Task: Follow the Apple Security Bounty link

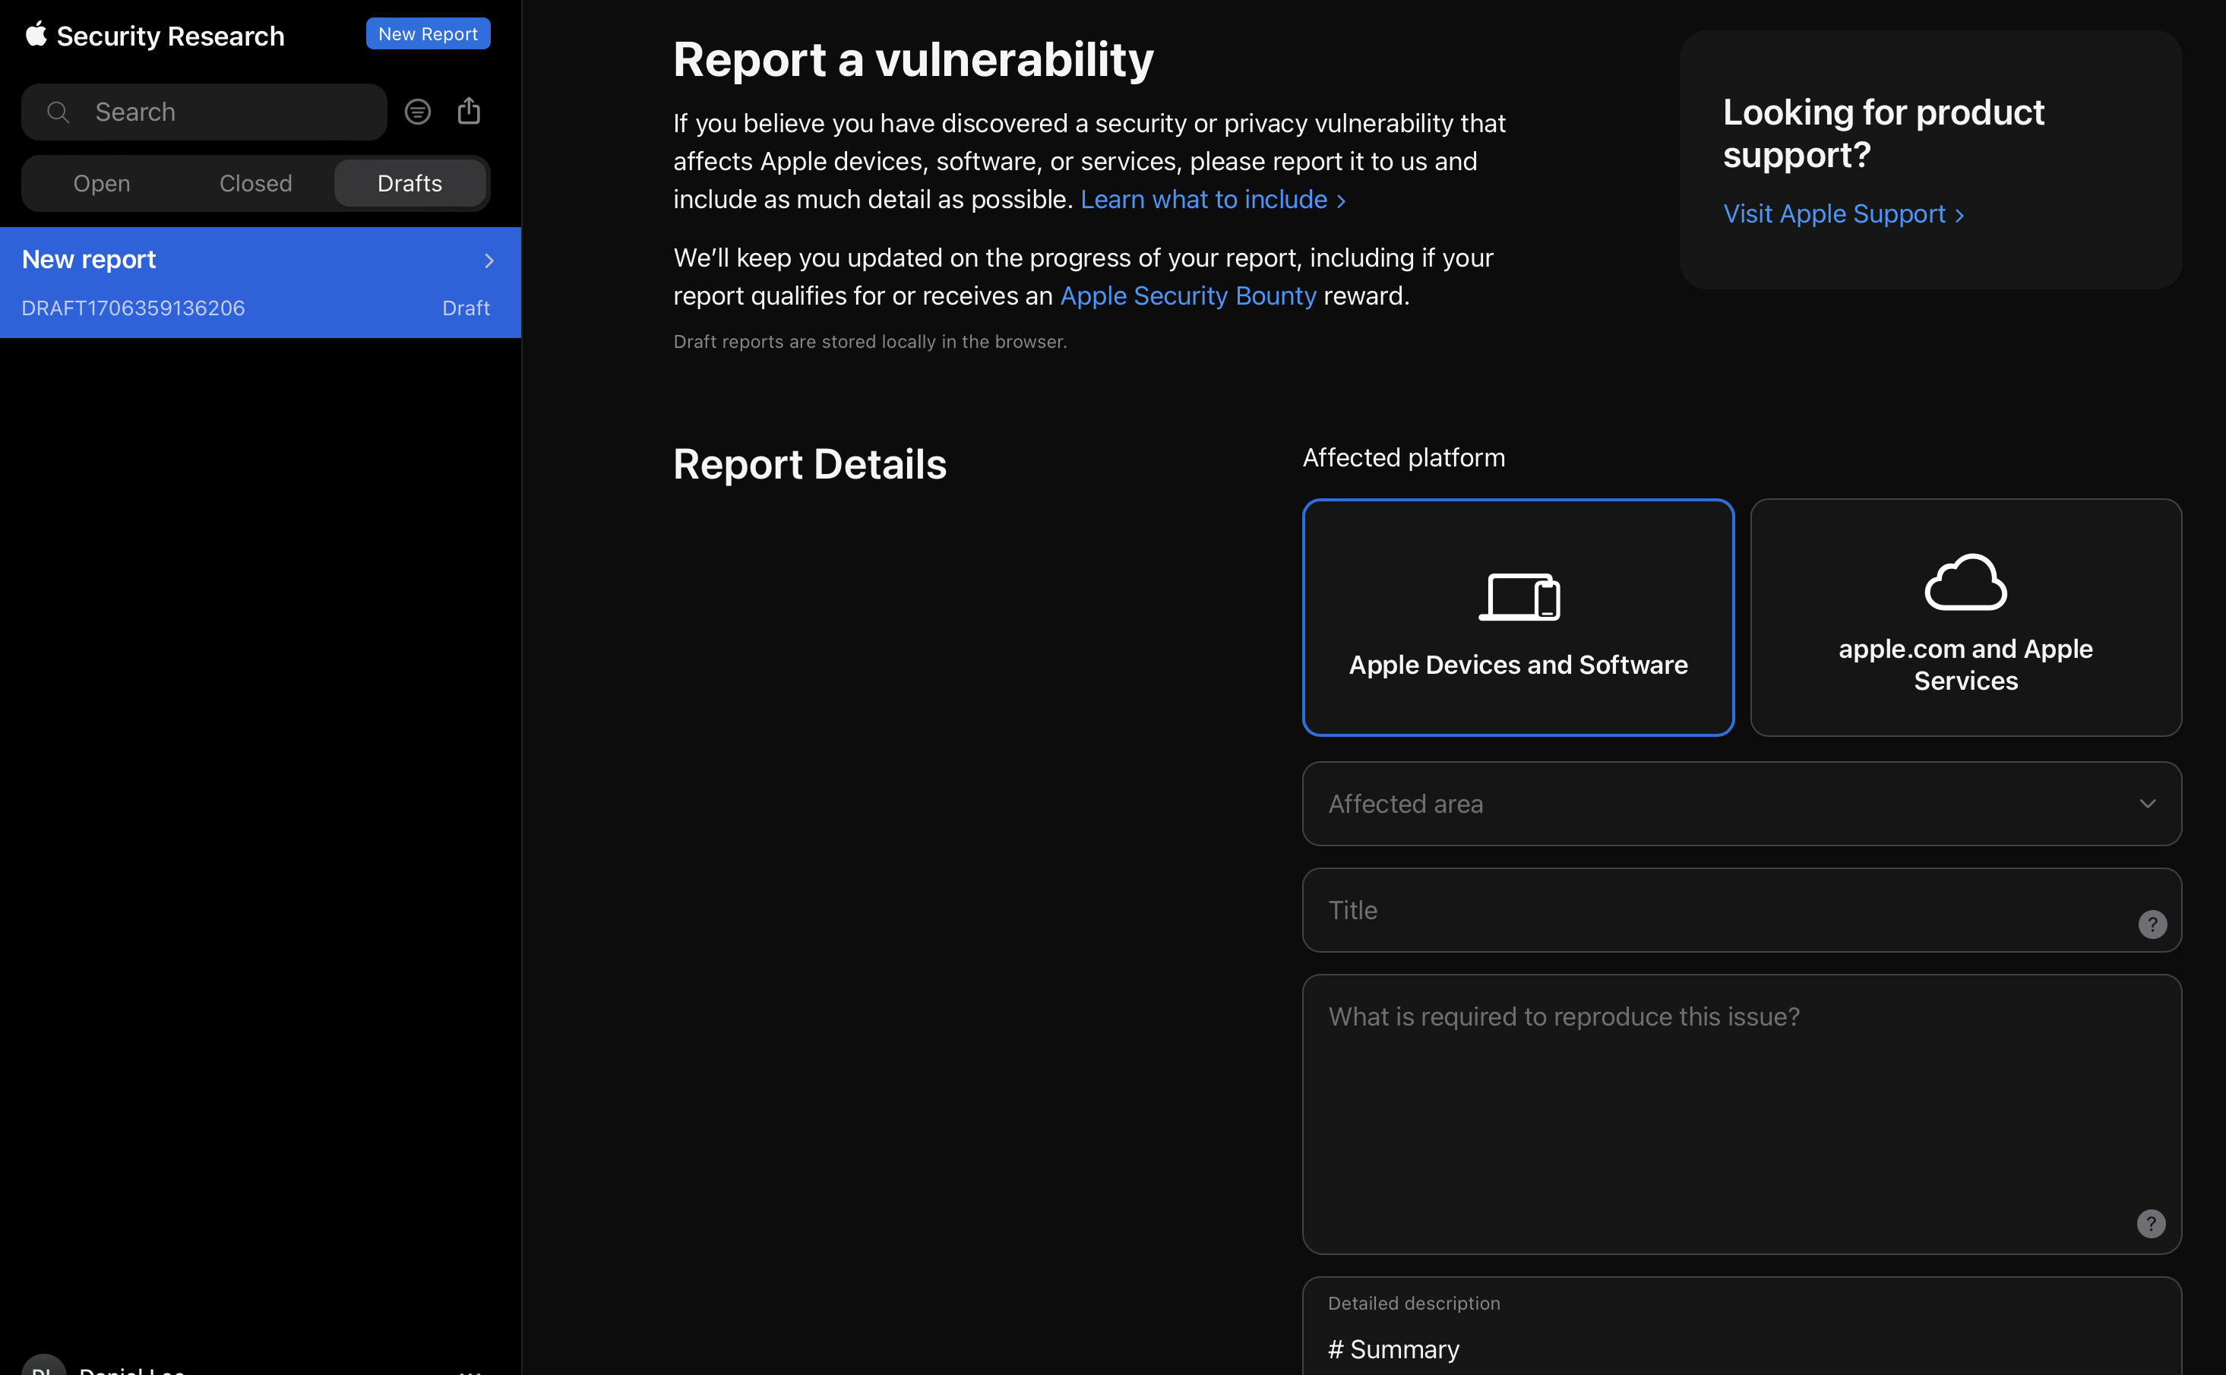Action: pyautogui.click(x=1187, y=296)
